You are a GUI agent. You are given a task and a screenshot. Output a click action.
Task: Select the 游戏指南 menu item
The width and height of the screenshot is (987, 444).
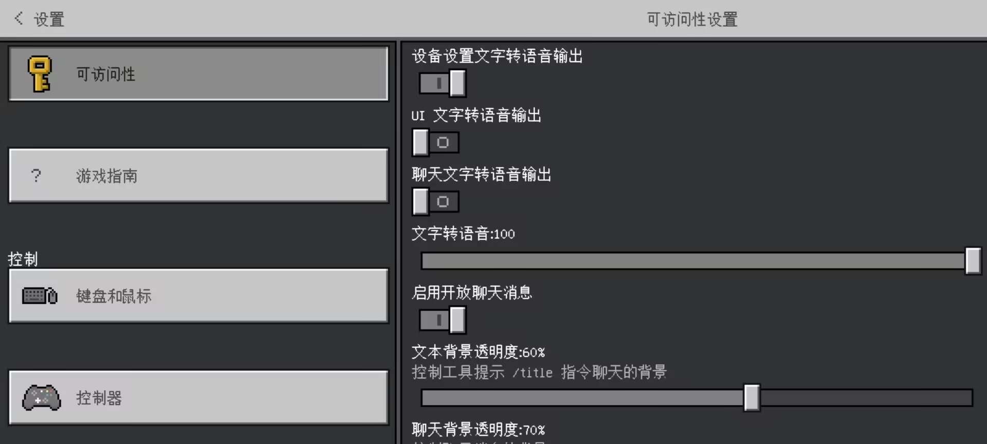(198, 176)
